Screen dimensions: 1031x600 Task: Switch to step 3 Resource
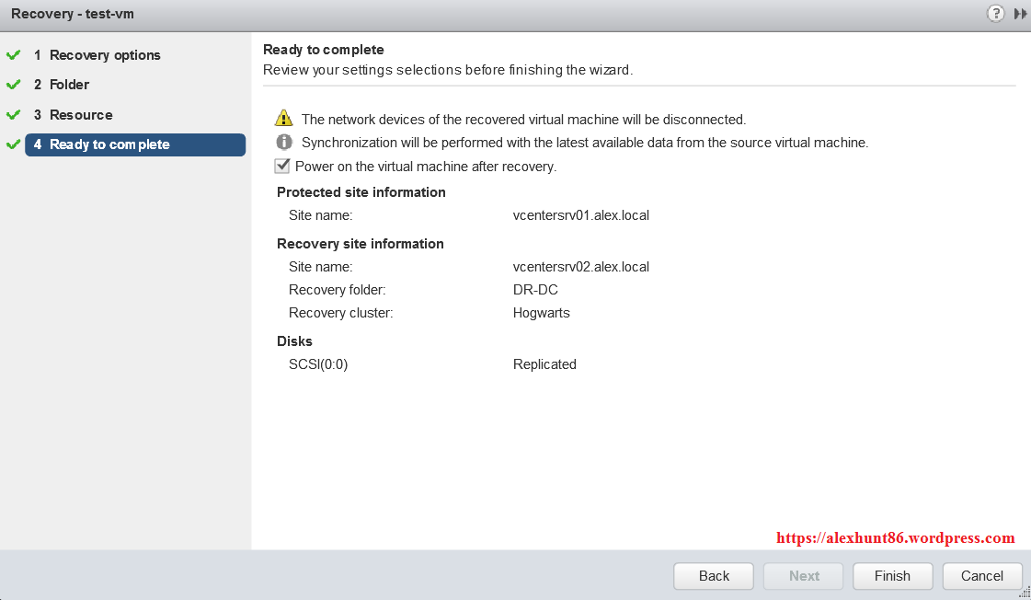(81, 115)
